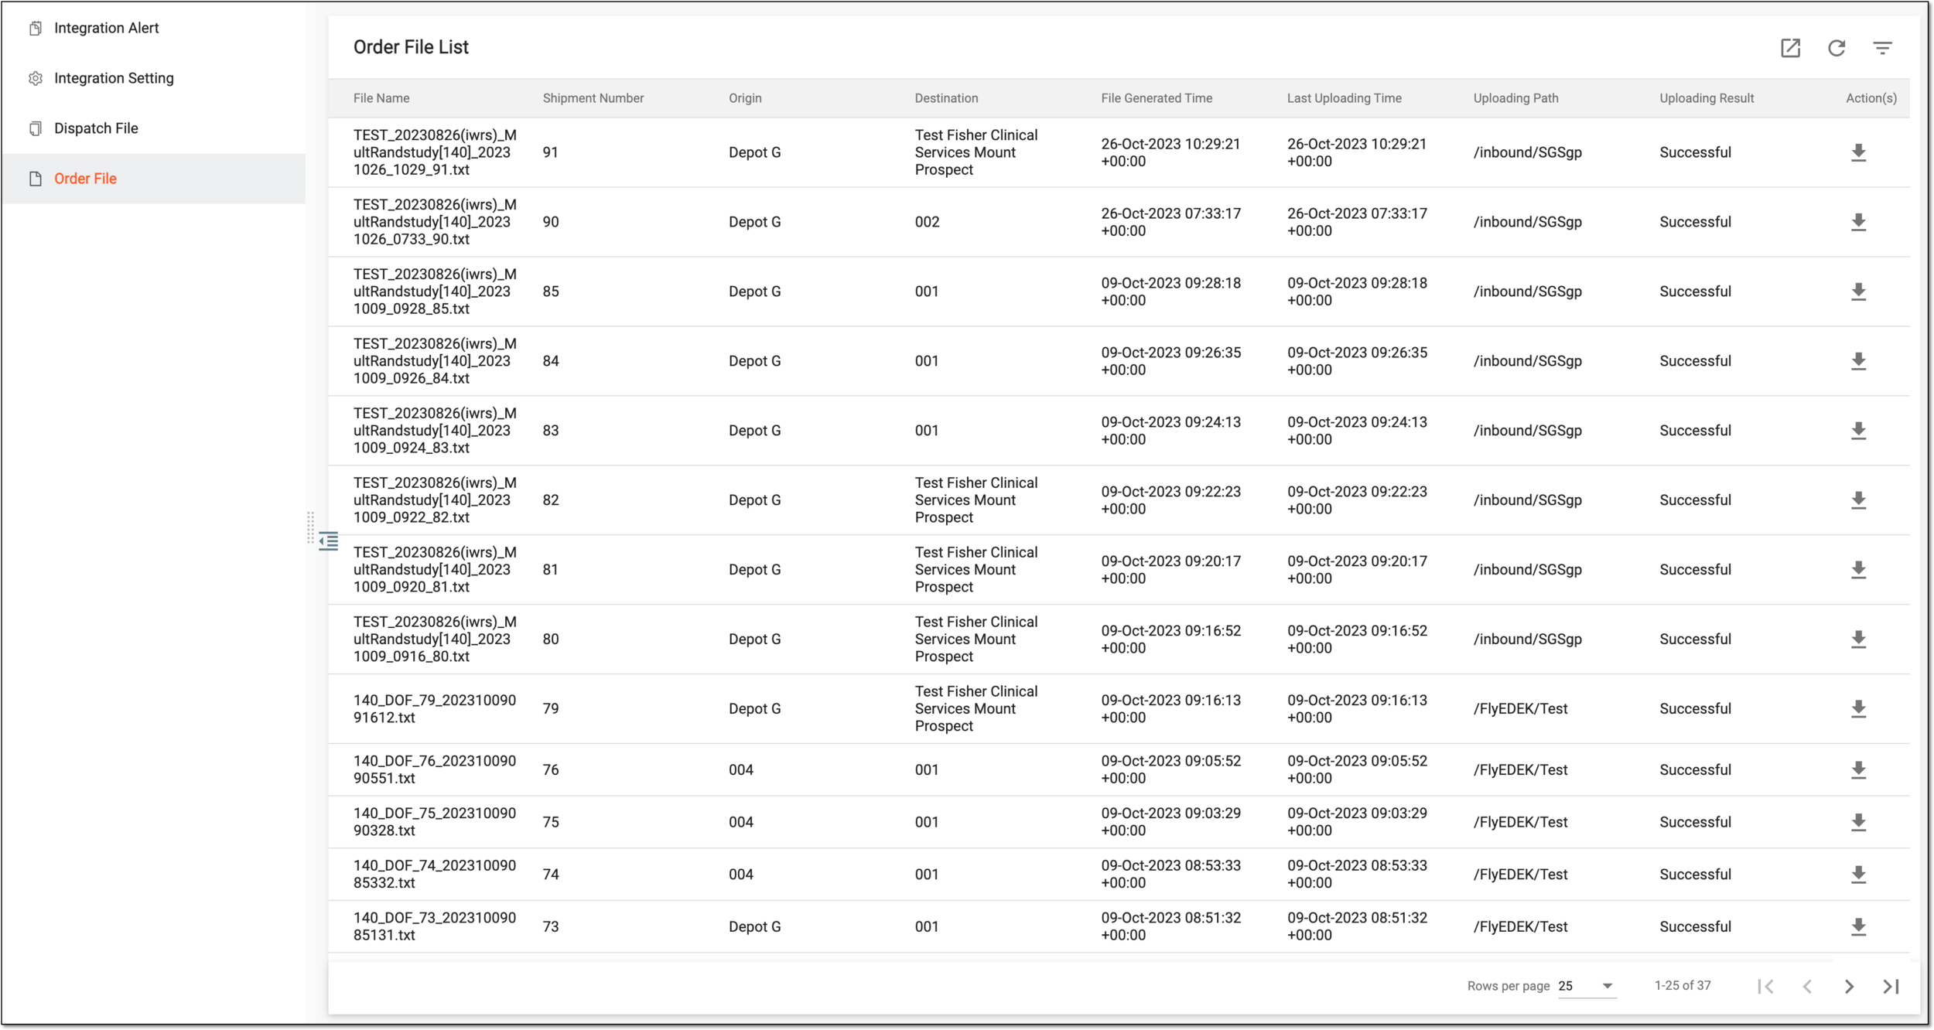Click the Uploading Result column header
Screen dimensions: 1934x1030
tap(1707, 98)
